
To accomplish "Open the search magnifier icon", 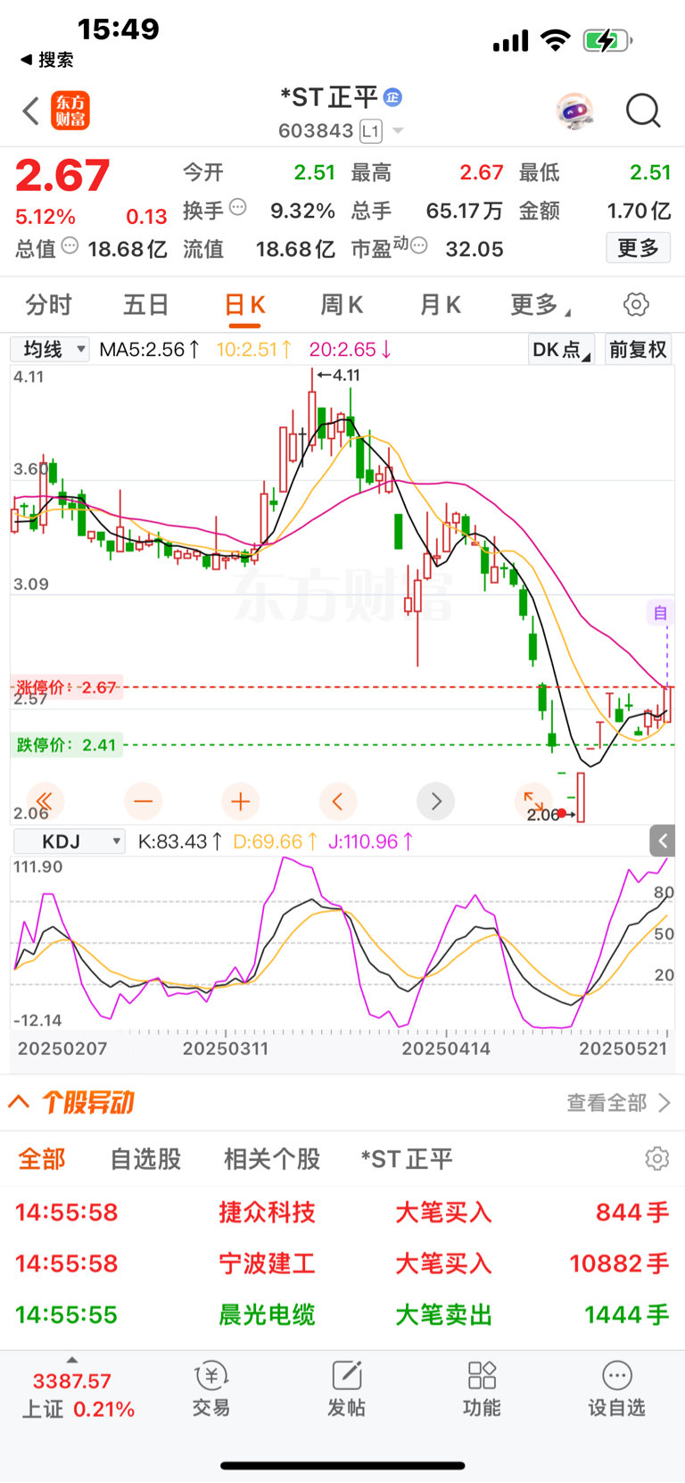I will (x=643, y=112).
